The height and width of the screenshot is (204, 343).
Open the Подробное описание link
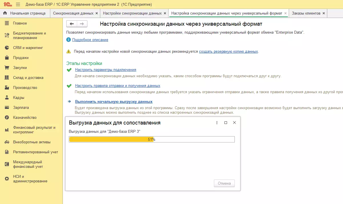point(90,40)
